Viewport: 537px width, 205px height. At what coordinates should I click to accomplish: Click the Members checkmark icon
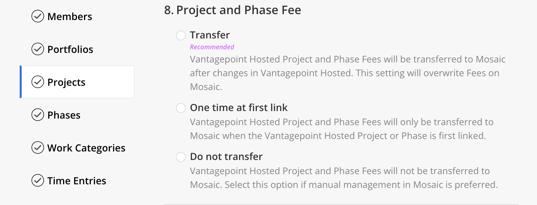(x=38, y=16)
